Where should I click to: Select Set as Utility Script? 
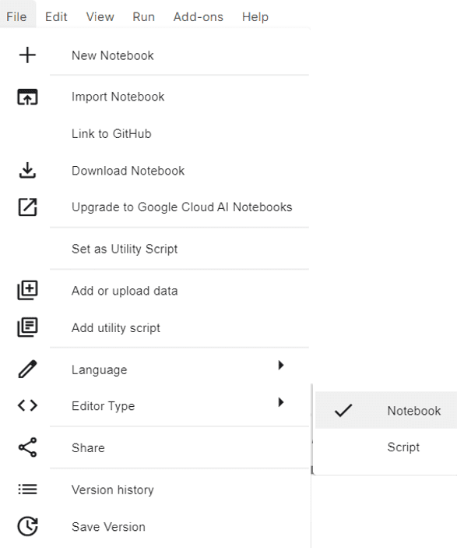tap(125, 249)
